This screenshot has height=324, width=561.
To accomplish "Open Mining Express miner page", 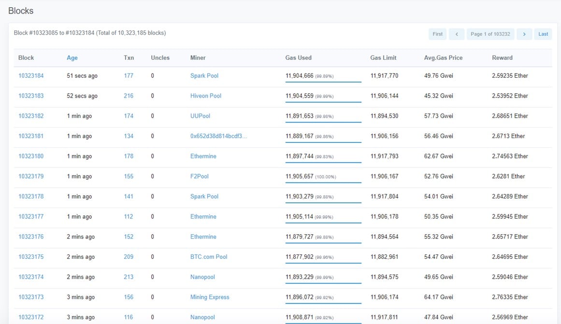I will click(x=210, y=297).
